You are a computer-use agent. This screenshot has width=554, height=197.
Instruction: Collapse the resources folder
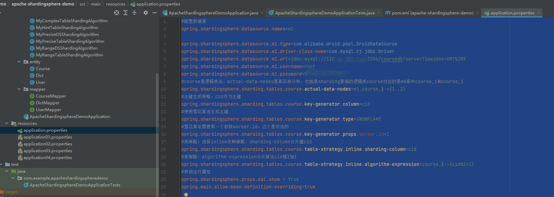(7, 123)
